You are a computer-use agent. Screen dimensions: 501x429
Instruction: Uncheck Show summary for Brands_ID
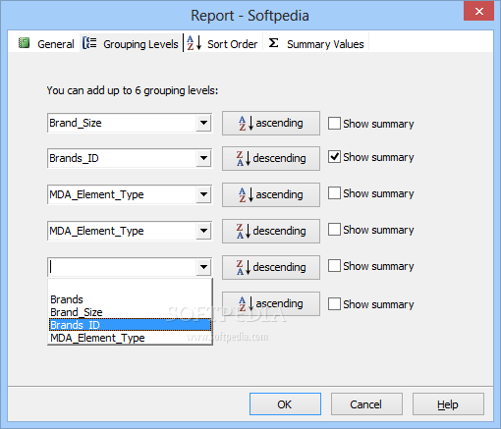[334, 157]
